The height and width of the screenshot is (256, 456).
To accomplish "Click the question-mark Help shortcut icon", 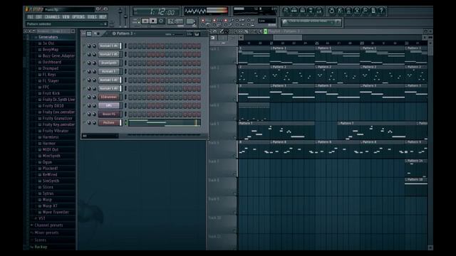I will [382, 11].
